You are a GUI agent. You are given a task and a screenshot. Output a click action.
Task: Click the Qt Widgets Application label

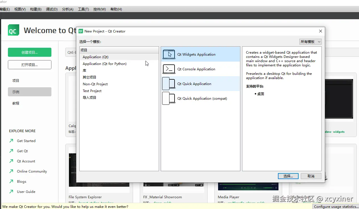point(196,54)
